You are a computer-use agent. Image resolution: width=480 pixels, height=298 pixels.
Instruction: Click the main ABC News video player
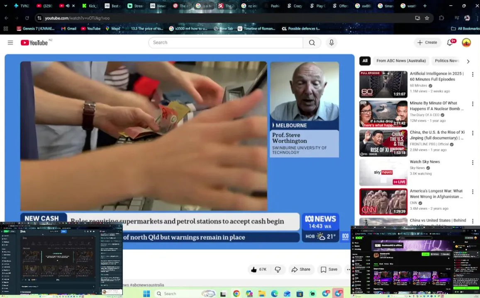pyautogui.click(x=179, y=151)
